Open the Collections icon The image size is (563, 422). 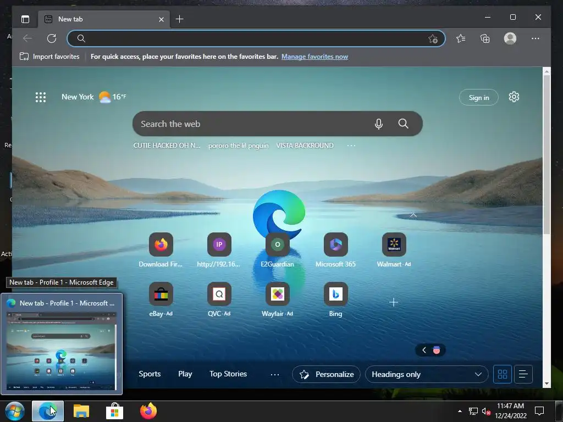485,38
